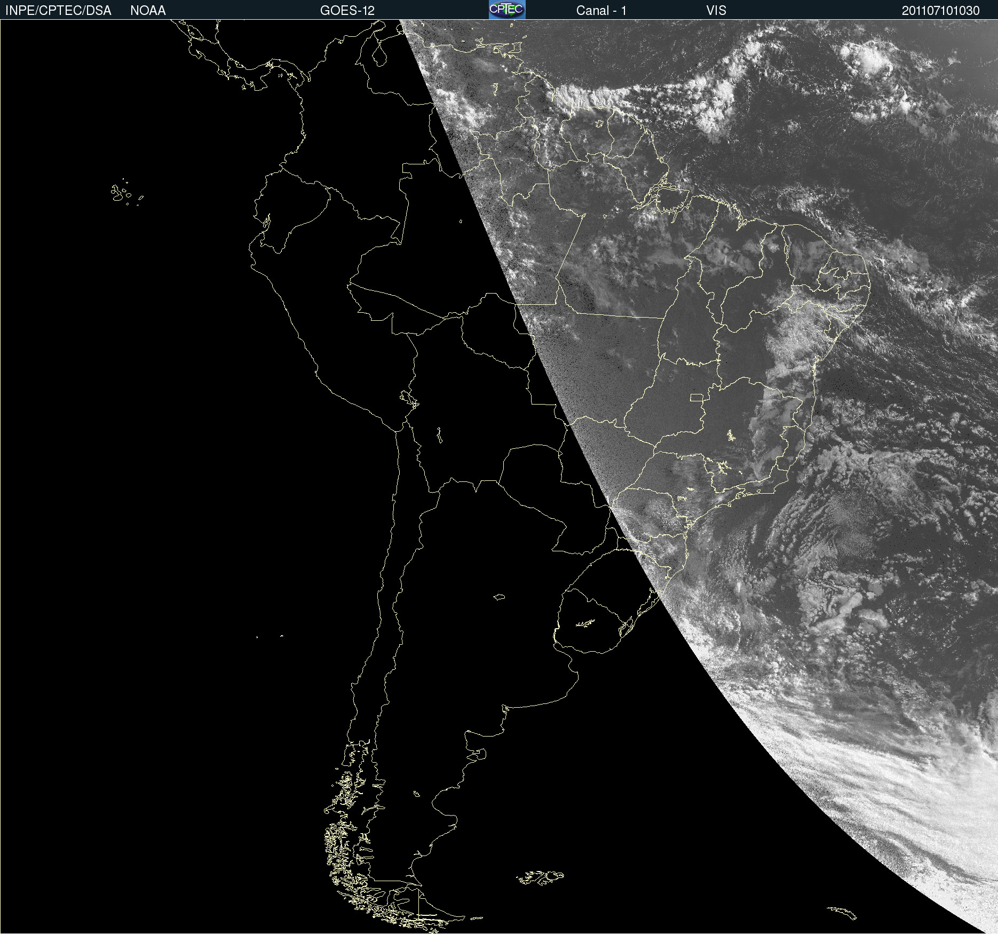Click the INPE/CPTEC/DSA header text
998x934 pixels.
(58, 11)
